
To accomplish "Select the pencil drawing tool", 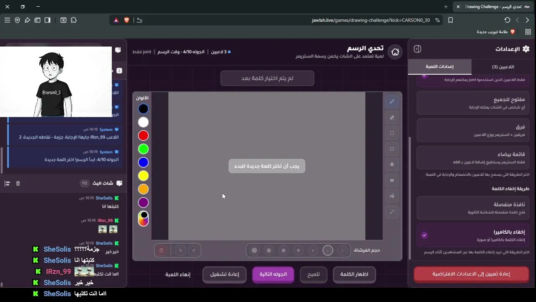I will [392, 101].
